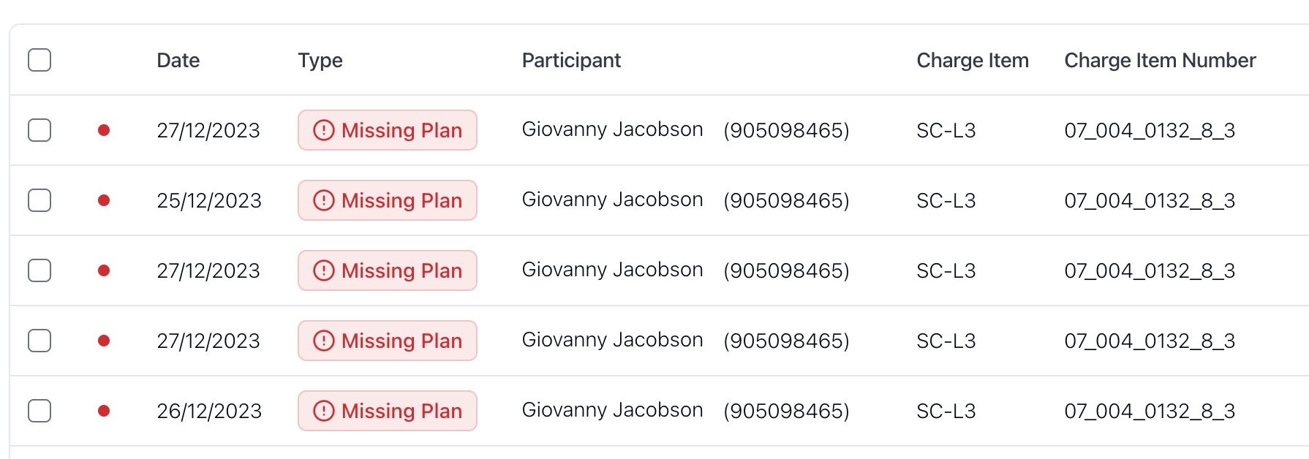The image size is (1309, 459).
Task: Tick the select-all checkbox in header
Action: [x=39, y=60]
